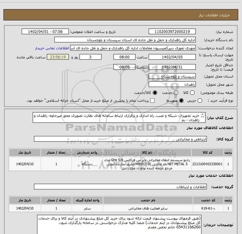Click the نام کالا column header

coord(147,152)
